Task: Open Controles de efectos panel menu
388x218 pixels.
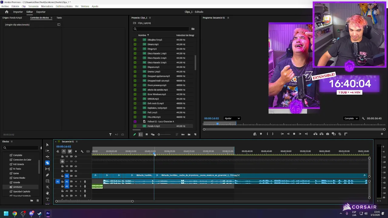Action: 52,18
